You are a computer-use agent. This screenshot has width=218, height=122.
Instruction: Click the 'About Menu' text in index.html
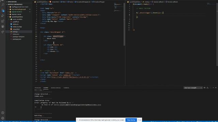[51, 38]
